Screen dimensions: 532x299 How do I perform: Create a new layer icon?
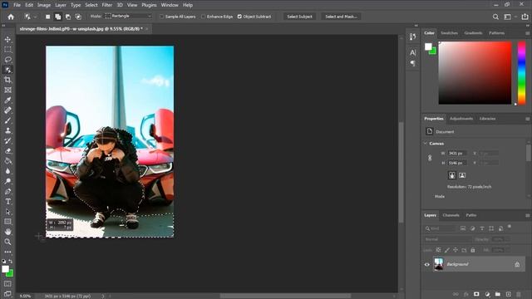coord(508,294)
